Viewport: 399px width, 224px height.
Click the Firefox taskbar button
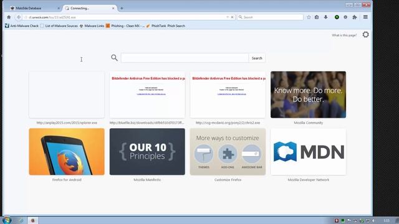point(32,220)
